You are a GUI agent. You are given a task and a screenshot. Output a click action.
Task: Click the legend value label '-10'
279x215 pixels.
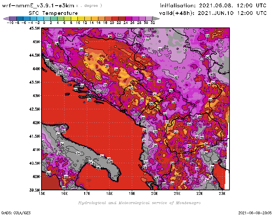tap(10, 23)
